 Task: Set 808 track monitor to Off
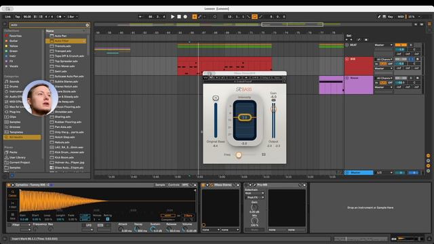[390, 64]
